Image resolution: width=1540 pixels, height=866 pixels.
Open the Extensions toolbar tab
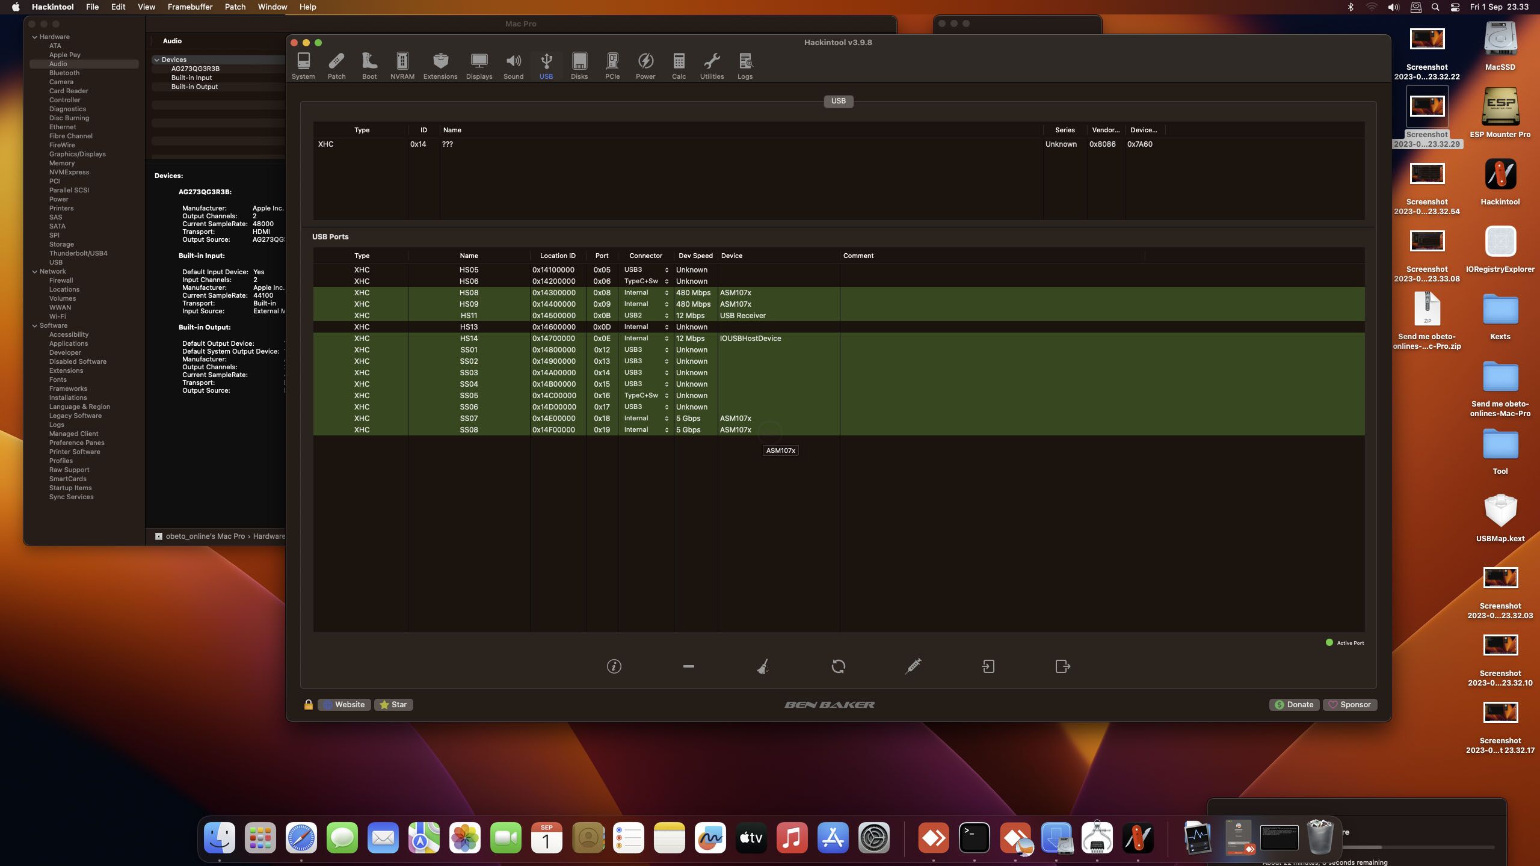(440, 65)
